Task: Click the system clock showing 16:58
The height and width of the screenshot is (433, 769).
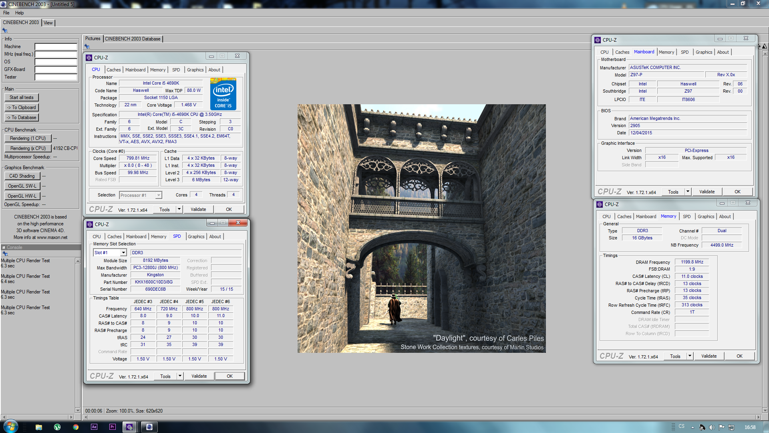Action: click(x=750, y=427)
